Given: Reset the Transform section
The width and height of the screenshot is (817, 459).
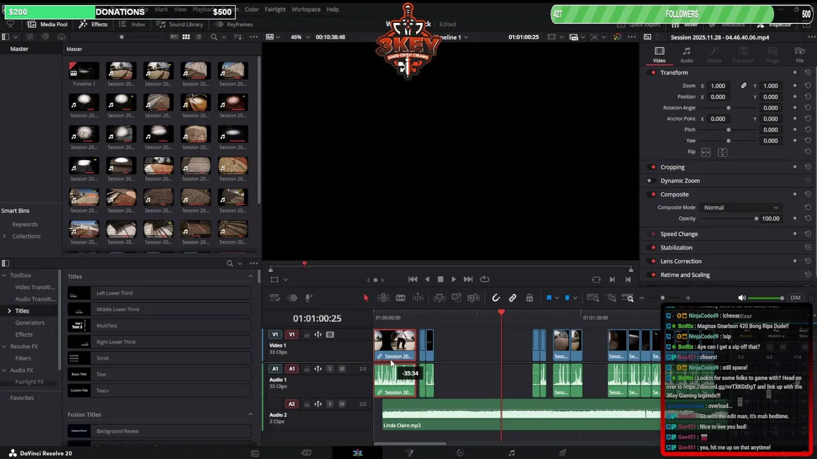Looking at the screenshot, I should pos(807,73).
